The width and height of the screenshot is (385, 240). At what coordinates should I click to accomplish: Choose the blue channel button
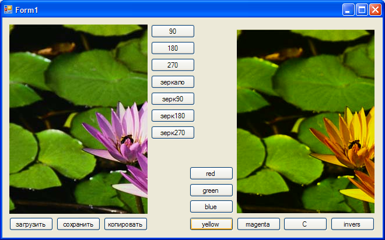(x=211, y=207)
